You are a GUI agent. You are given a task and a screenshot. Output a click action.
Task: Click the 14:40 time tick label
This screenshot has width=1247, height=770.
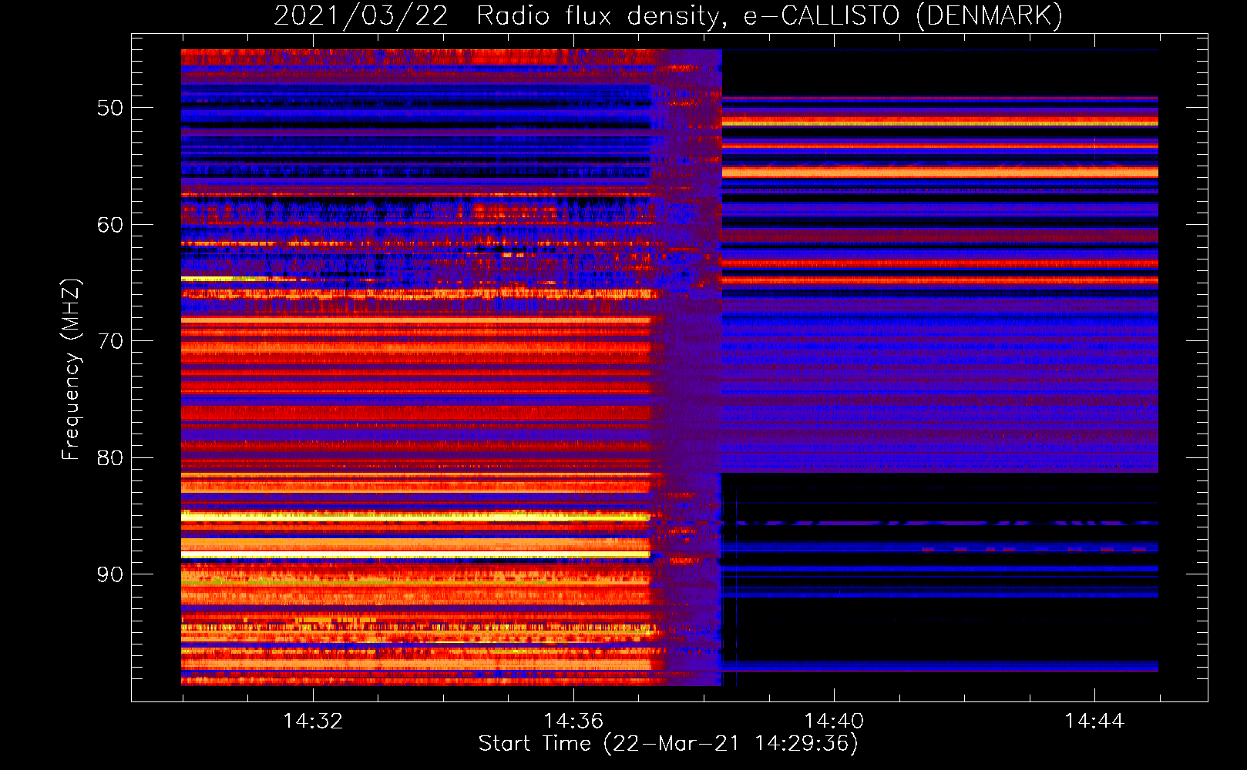coord(834,721)
